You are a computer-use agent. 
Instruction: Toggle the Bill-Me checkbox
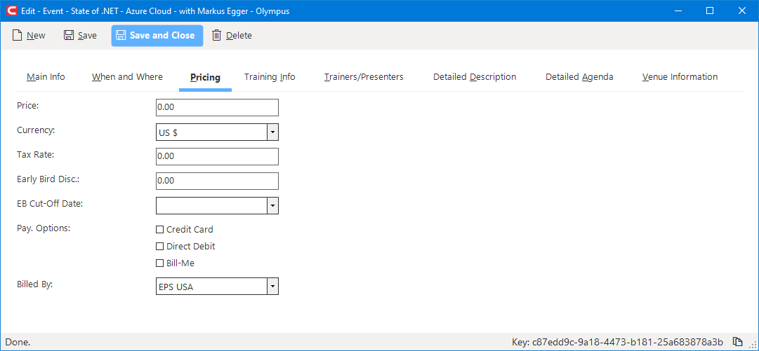(160, 263)
